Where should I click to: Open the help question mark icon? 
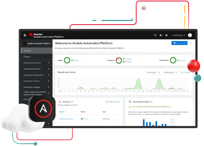(166, 35)
